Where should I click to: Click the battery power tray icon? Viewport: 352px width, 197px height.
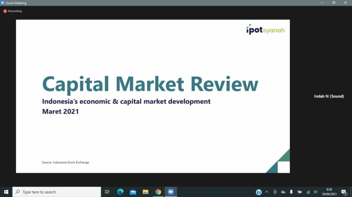[300, 192]
